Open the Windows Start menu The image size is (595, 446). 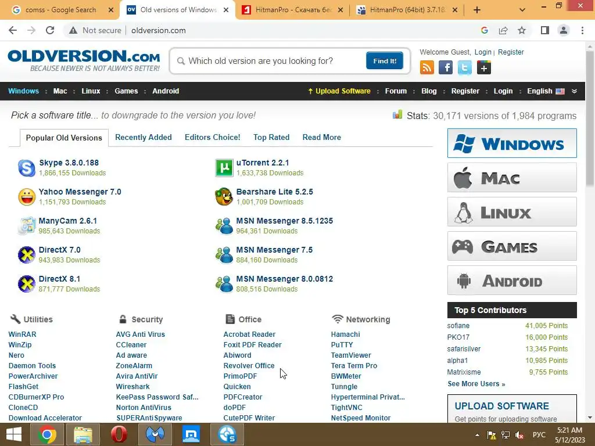14,434
